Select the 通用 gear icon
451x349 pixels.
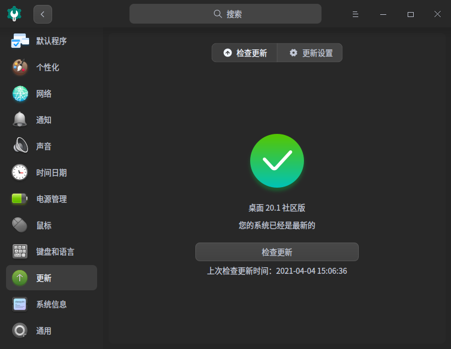(20, 330)
